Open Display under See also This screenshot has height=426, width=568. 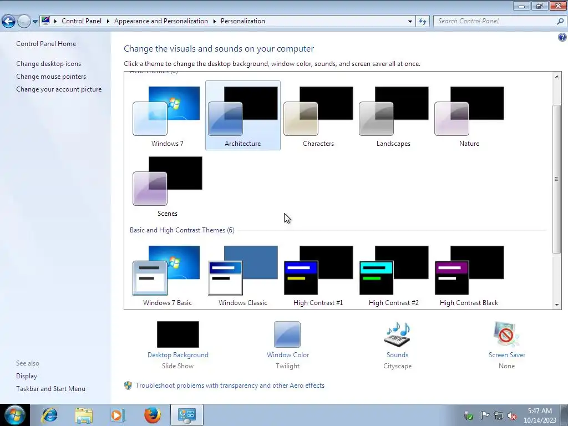[27, 376]
